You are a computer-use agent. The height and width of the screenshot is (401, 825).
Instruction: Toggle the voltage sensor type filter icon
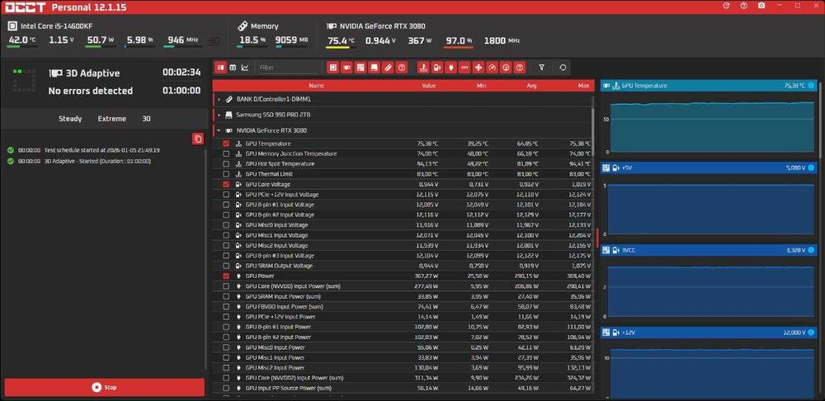tap(437, 68)
